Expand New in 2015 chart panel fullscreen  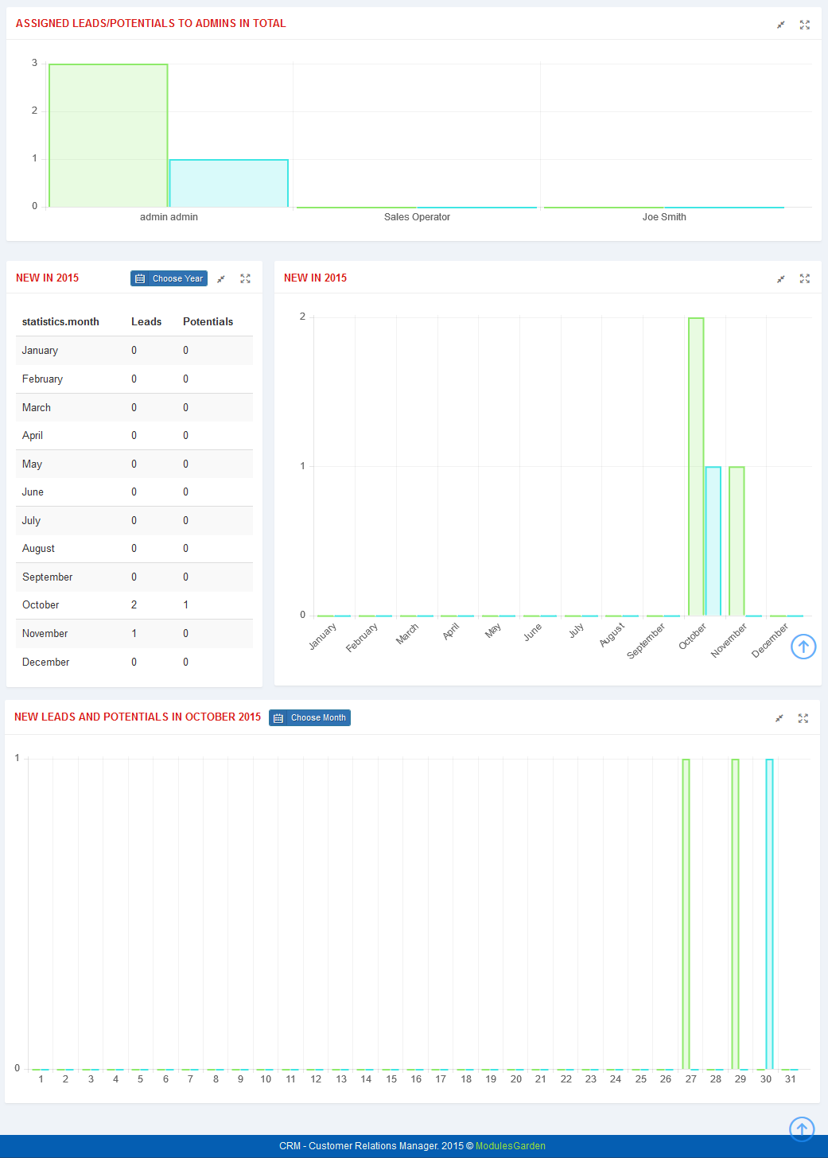[805, 278]
